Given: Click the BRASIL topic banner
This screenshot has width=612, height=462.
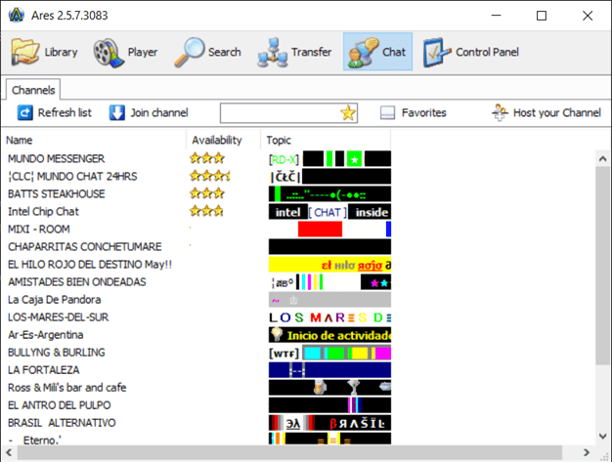Looking at the screenshot, I should (x=329, y=423).
